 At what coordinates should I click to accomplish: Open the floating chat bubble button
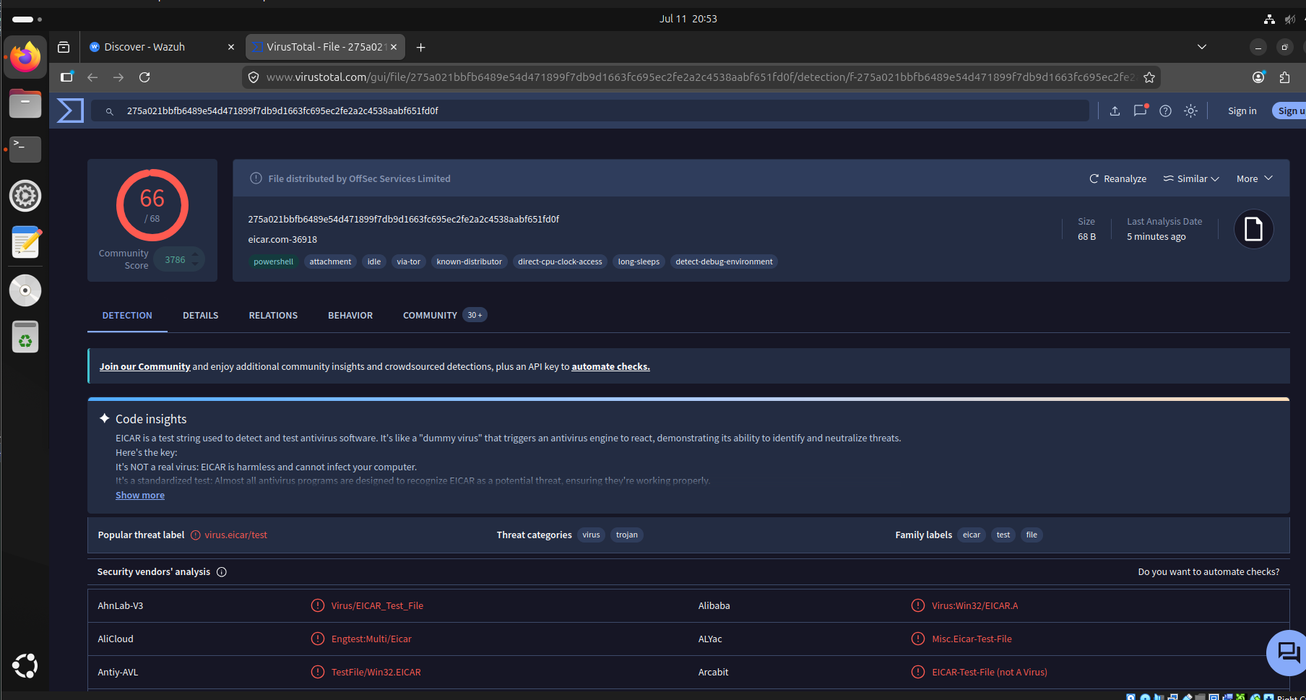1287,652
